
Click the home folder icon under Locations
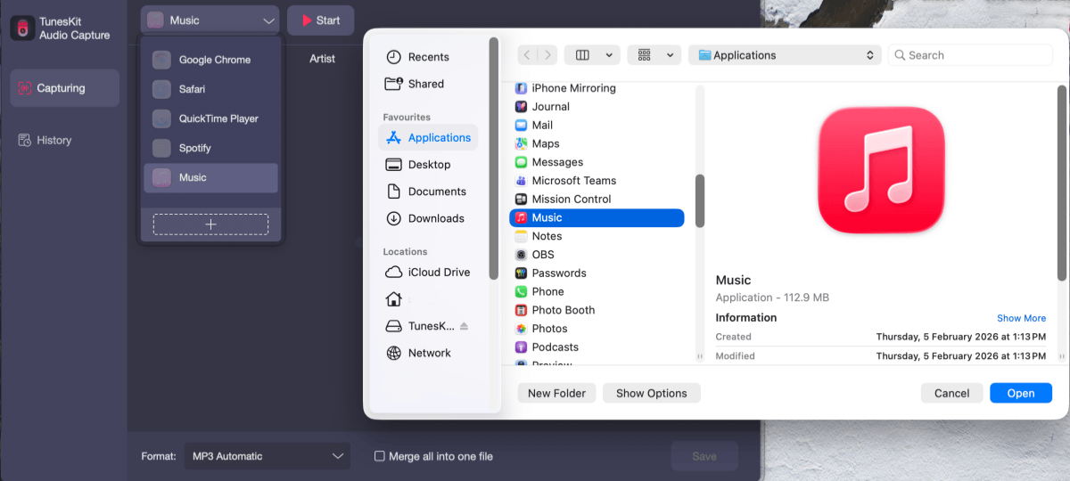[x=393, y=299]
